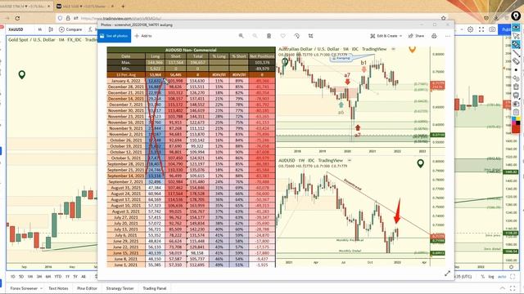Click Share in Photos toolbar
524x294 pixels.
417,36
